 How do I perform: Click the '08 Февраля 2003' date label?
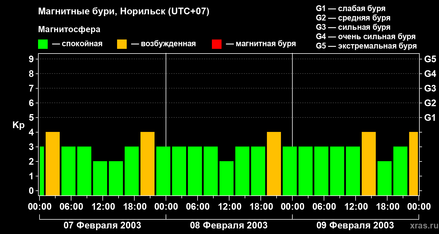(229, 226)
